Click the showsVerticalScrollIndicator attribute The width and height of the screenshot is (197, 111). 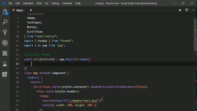pyautogui.click(x=112, y=87)
